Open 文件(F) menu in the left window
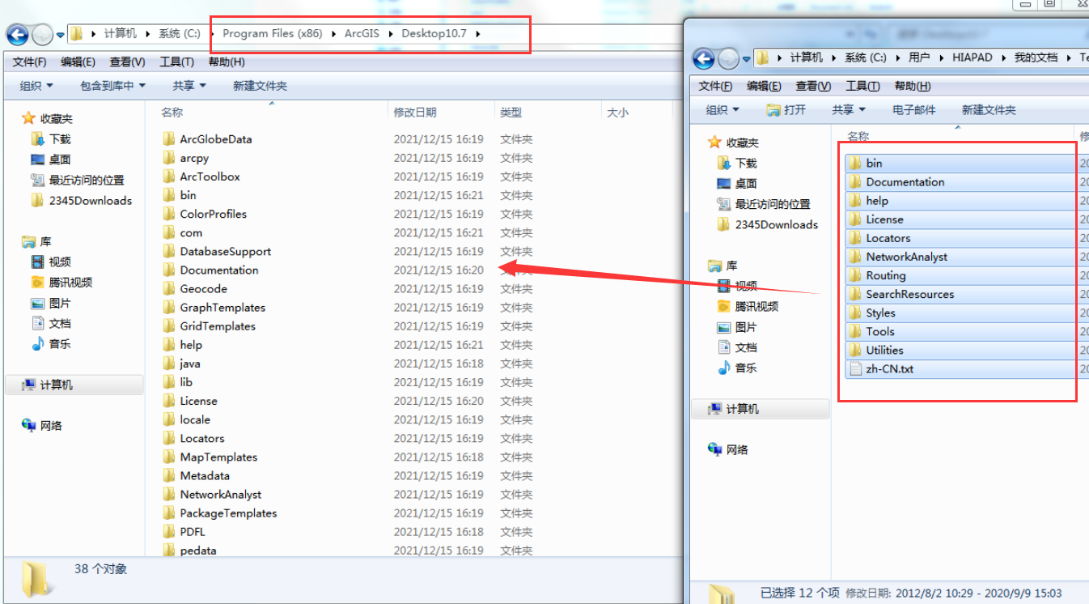1089x604 pixels. point(29,62)
